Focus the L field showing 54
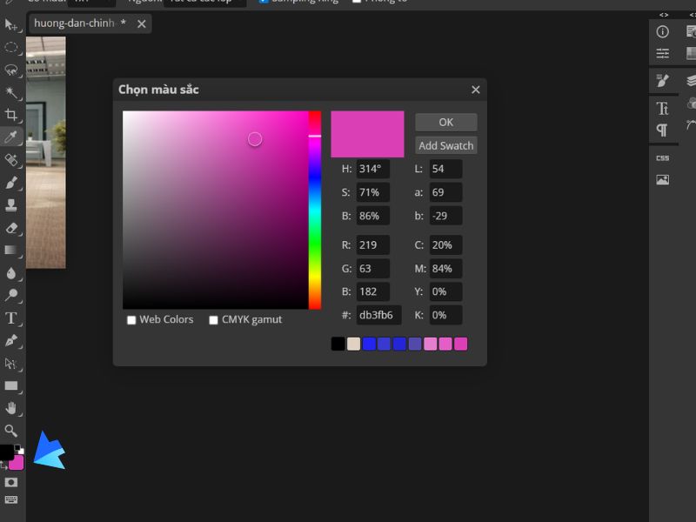 click(x=445, y=169)
